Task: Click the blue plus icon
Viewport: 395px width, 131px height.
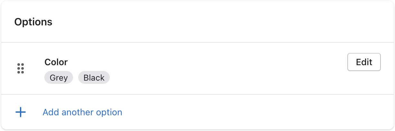Action: (21, 112)
